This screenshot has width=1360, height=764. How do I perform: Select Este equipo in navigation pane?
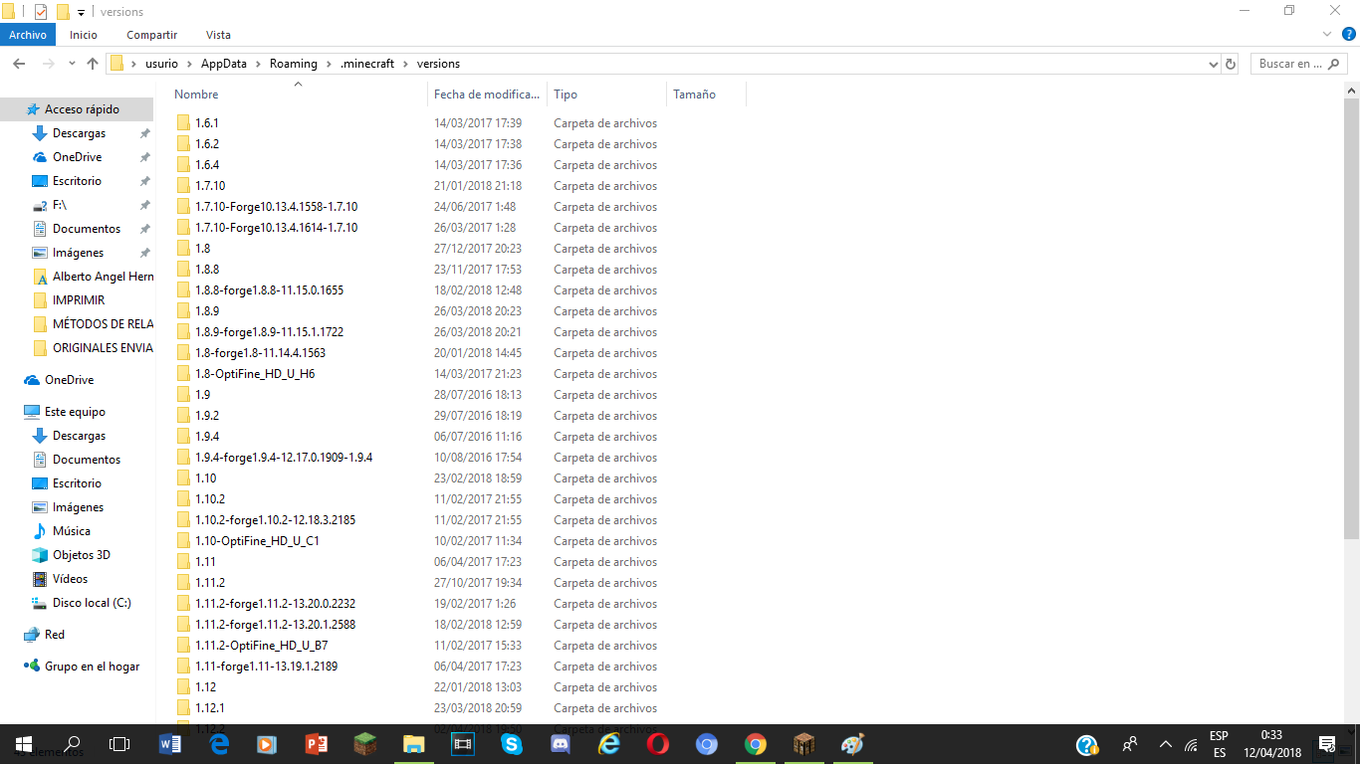click(x=77, y=412)
